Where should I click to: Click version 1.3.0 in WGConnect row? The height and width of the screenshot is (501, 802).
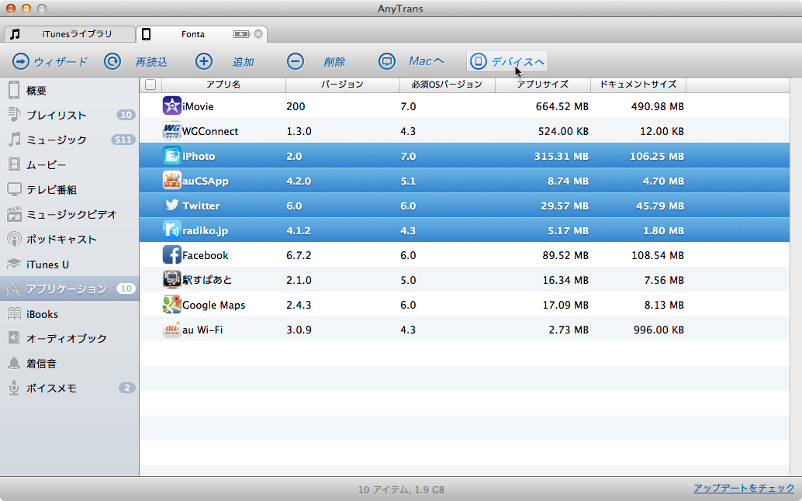[299, 131]
